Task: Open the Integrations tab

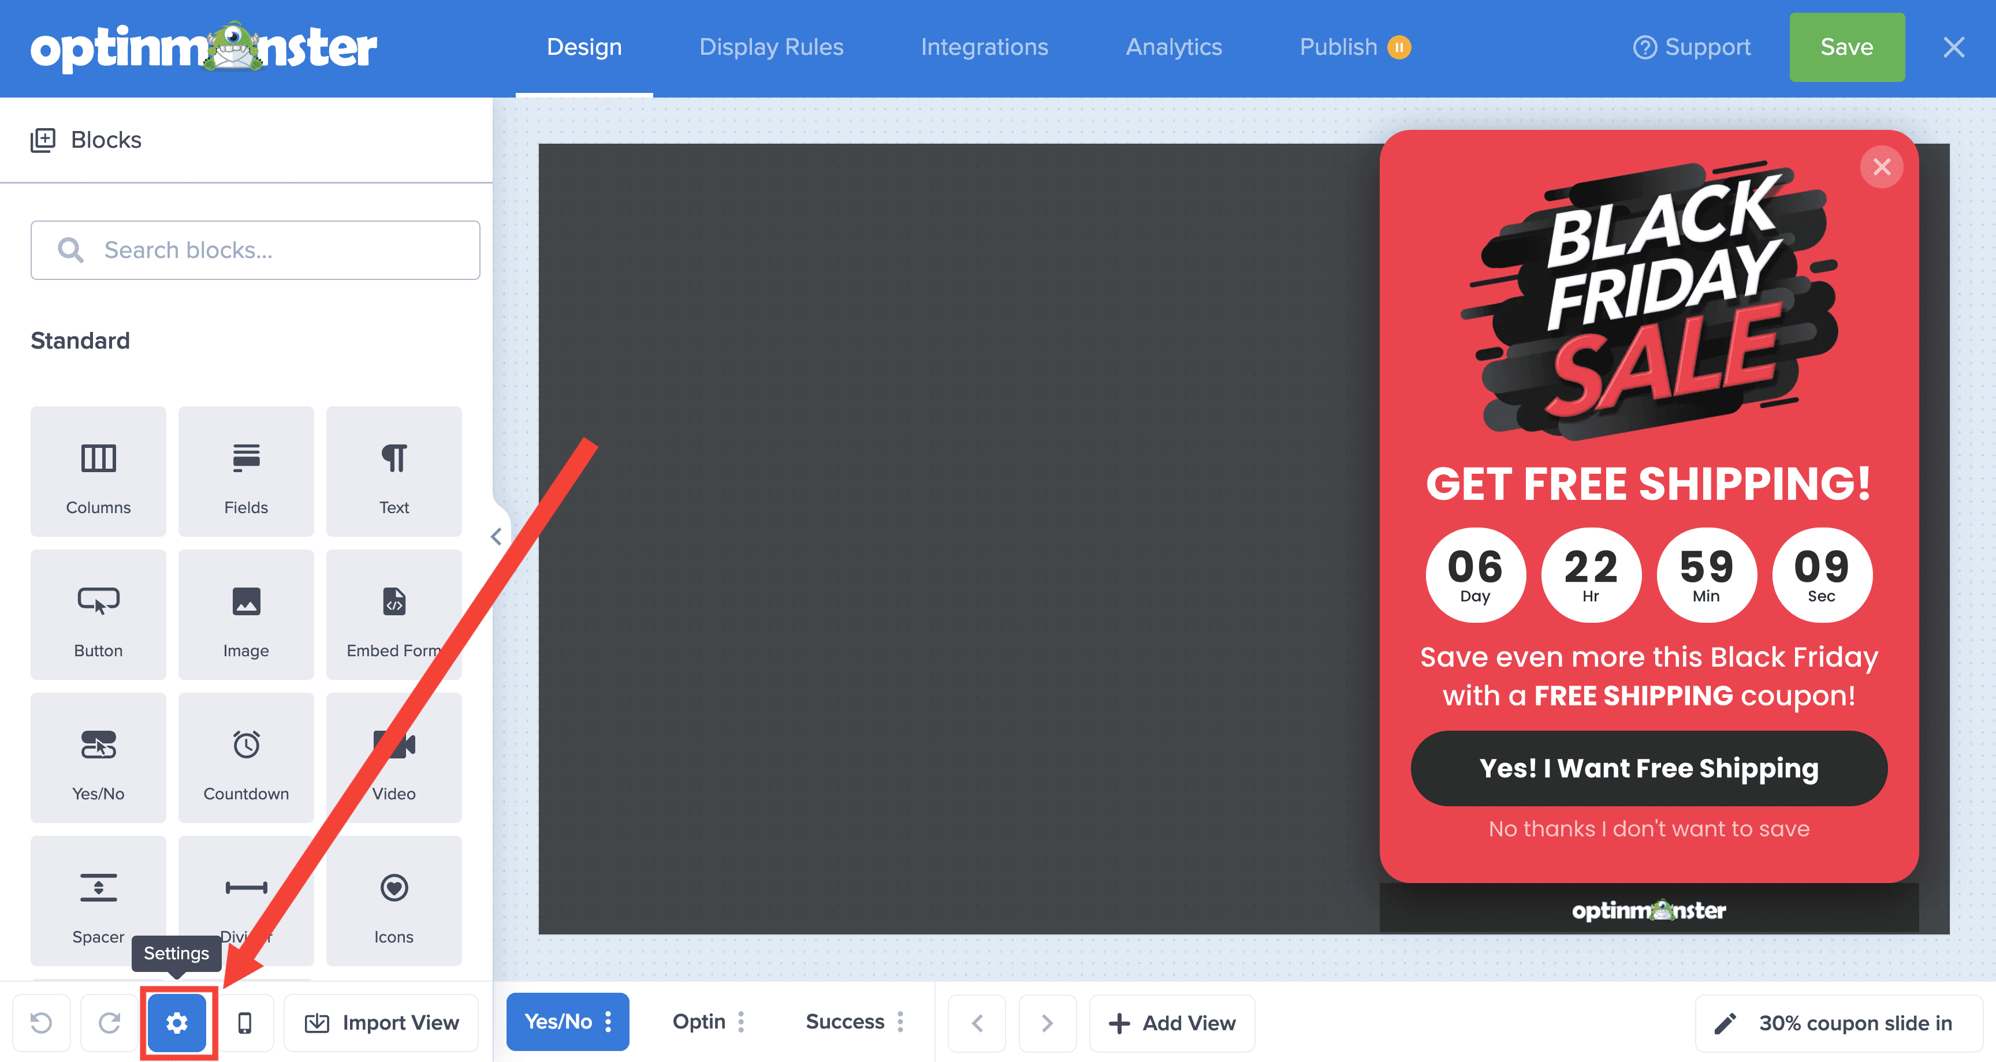Action: [984, 47]
